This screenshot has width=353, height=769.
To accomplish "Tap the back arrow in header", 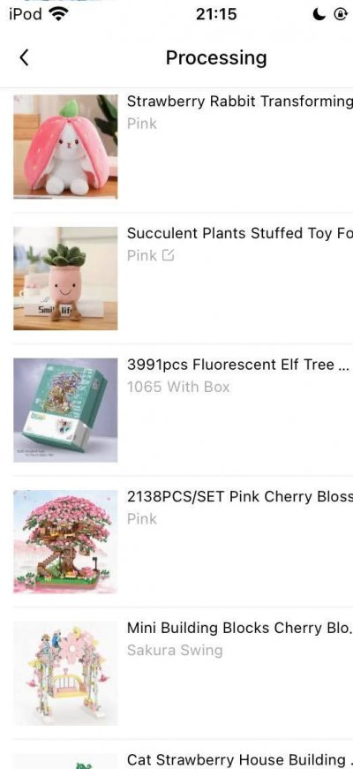I will [24, 57].
